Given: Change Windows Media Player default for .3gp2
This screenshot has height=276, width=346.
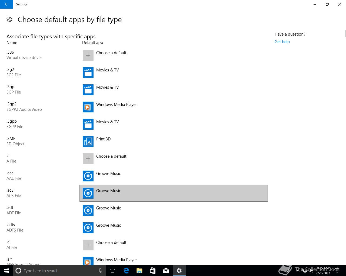Looking at the screenshot, I should (x=174, y=107).
